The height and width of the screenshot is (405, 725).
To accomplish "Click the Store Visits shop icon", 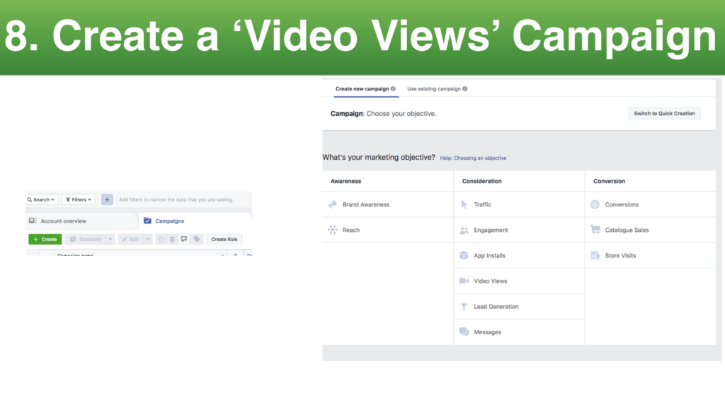I will pos(595,255).
